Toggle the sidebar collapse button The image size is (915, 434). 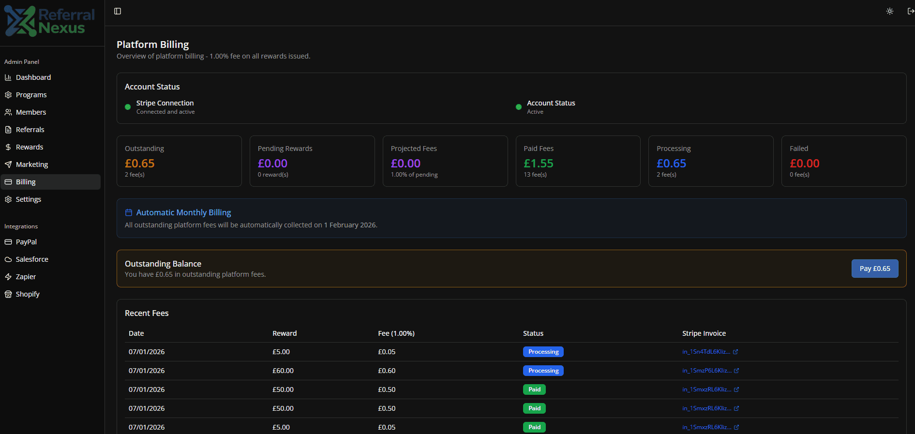pos(118,11)
